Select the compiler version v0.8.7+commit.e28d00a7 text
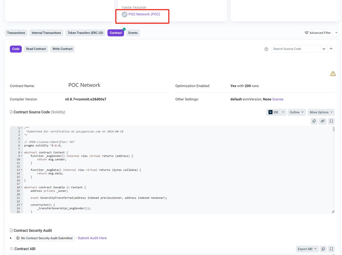 coord(85,99)
